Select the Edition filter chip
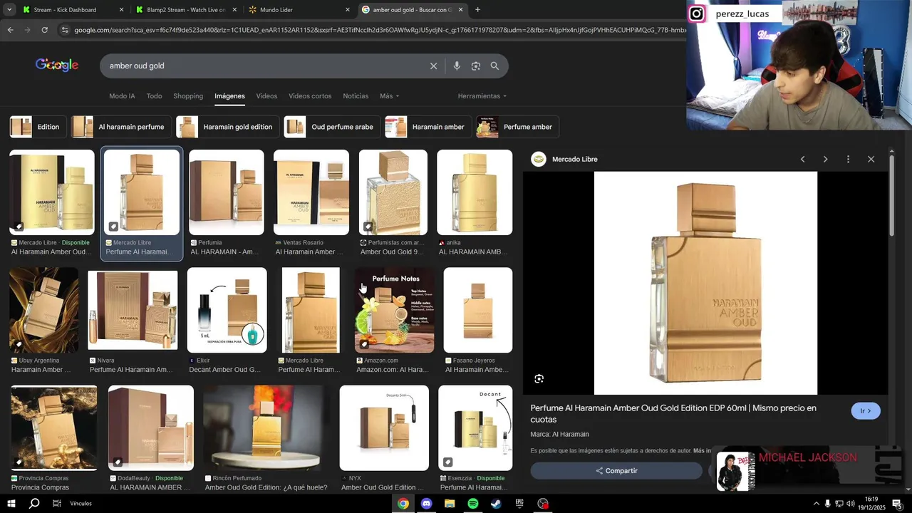This screenshot has width=912, height=513. coord(38,127)
